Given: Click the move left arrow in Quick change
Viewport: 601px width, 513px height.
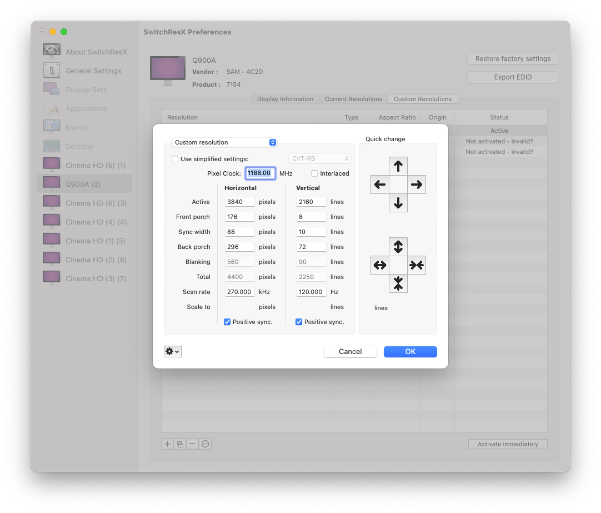Looking at the screenshot, I should [379, 185].
